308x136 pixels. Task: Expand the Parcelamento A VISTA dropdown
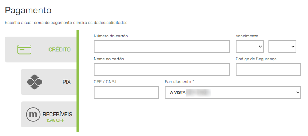click(233, 92)
